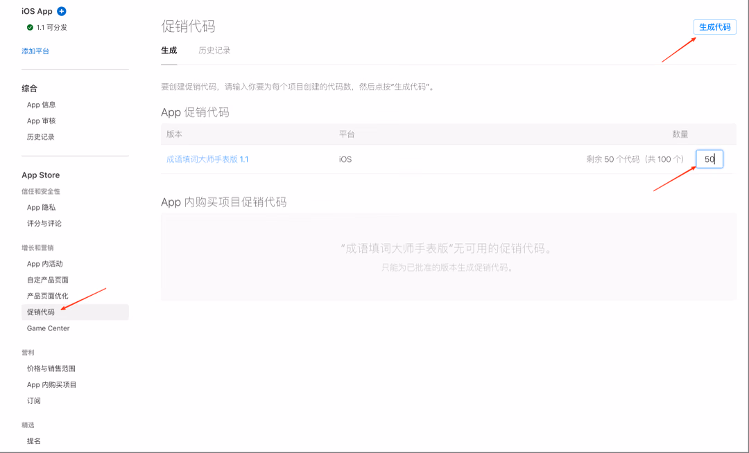Click the App Store sidebar heading
This screenshot has height=453, width=749.
pyautogui.click(x=41, y=175)
